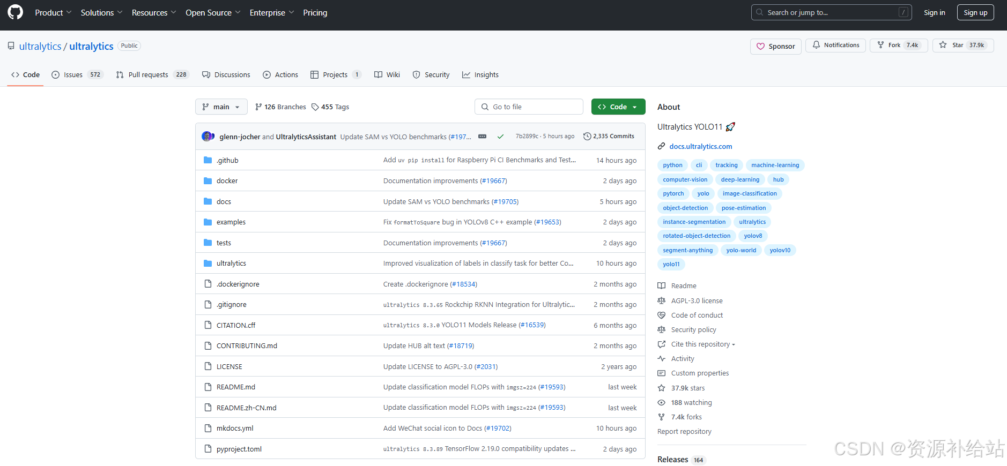Open the Wiki tab

point(387,74)
